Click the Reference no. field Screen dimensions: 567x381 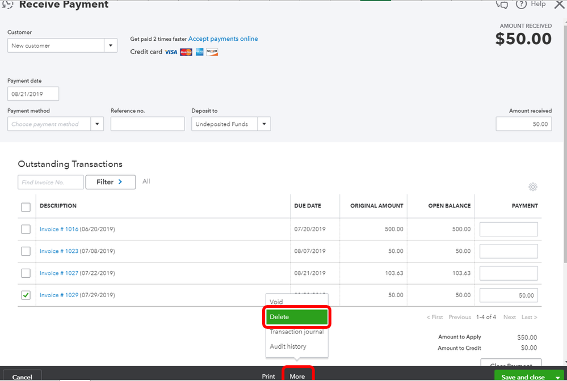(148, 124)
